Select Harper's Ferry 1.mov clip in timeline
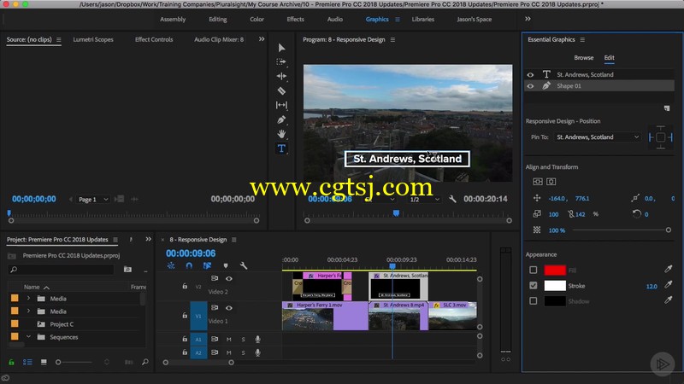Viewport: 684px width, 384px height. 325,315
